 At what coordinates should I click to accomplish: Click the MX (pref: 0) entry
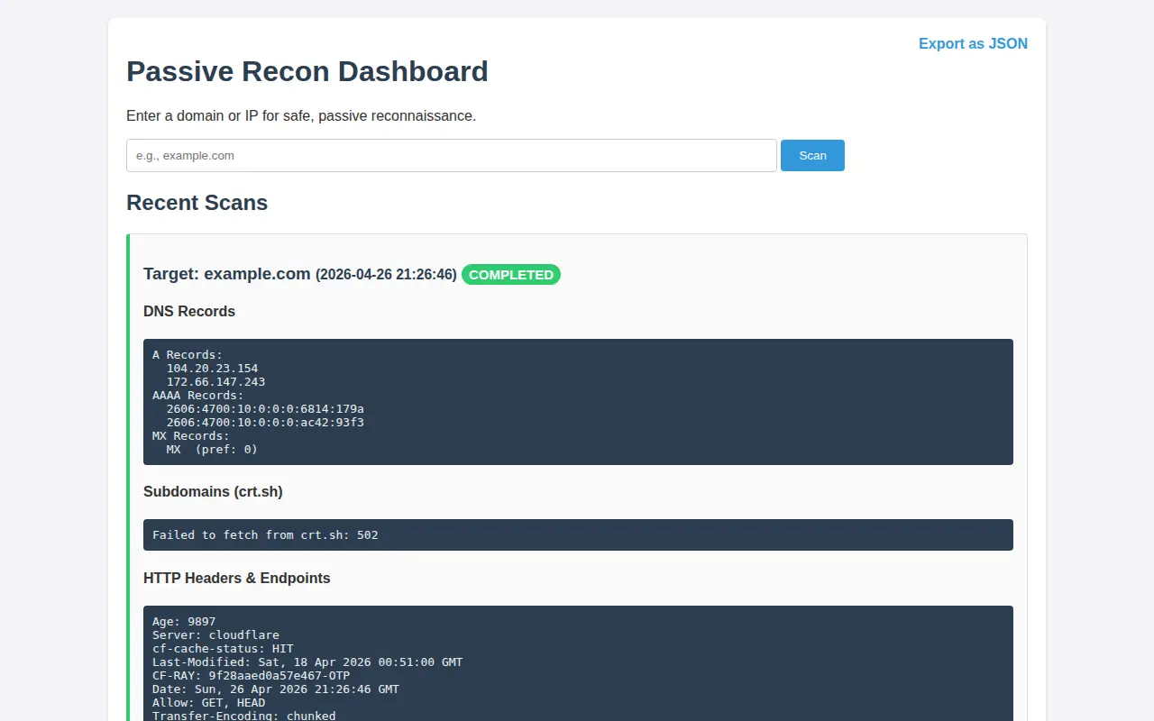212,449
